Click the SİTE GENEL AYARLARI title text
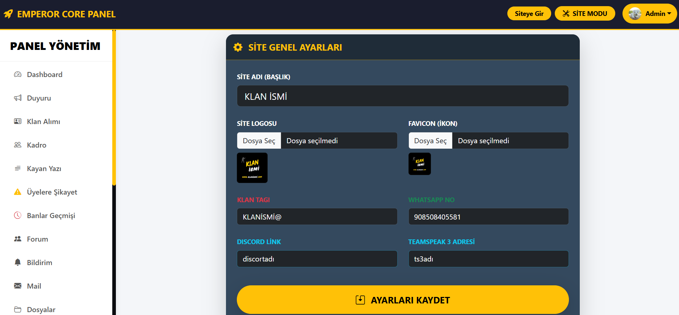This screenshot has width=679, height=315. tap(295, 47)
